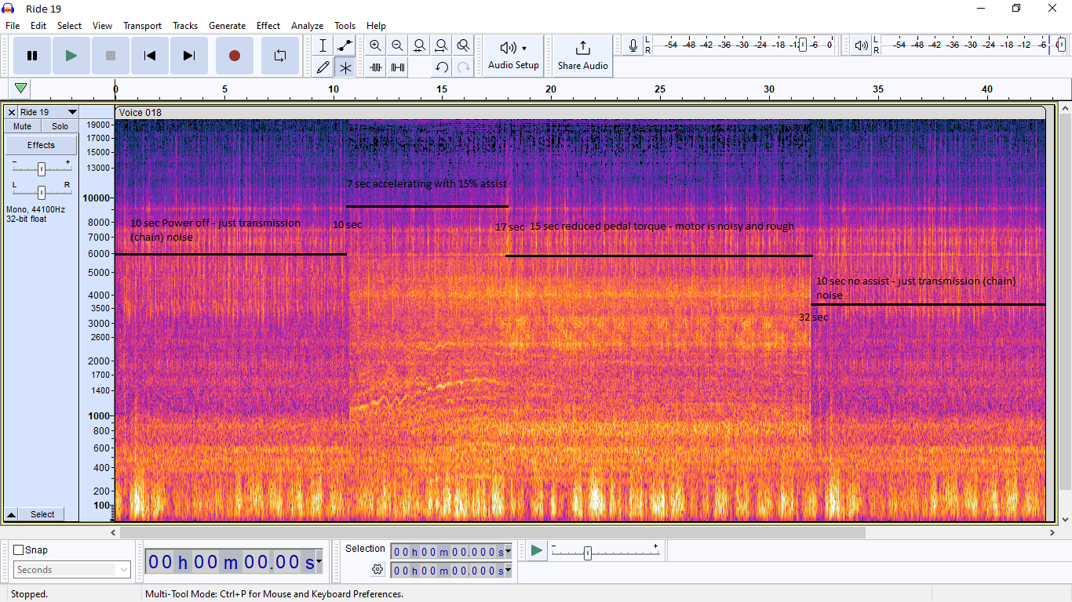Image resolution: width=1072 pixels, height=602 pixels.
Task: Click the Trim audio outside selection icon
Action: [376, 67]
